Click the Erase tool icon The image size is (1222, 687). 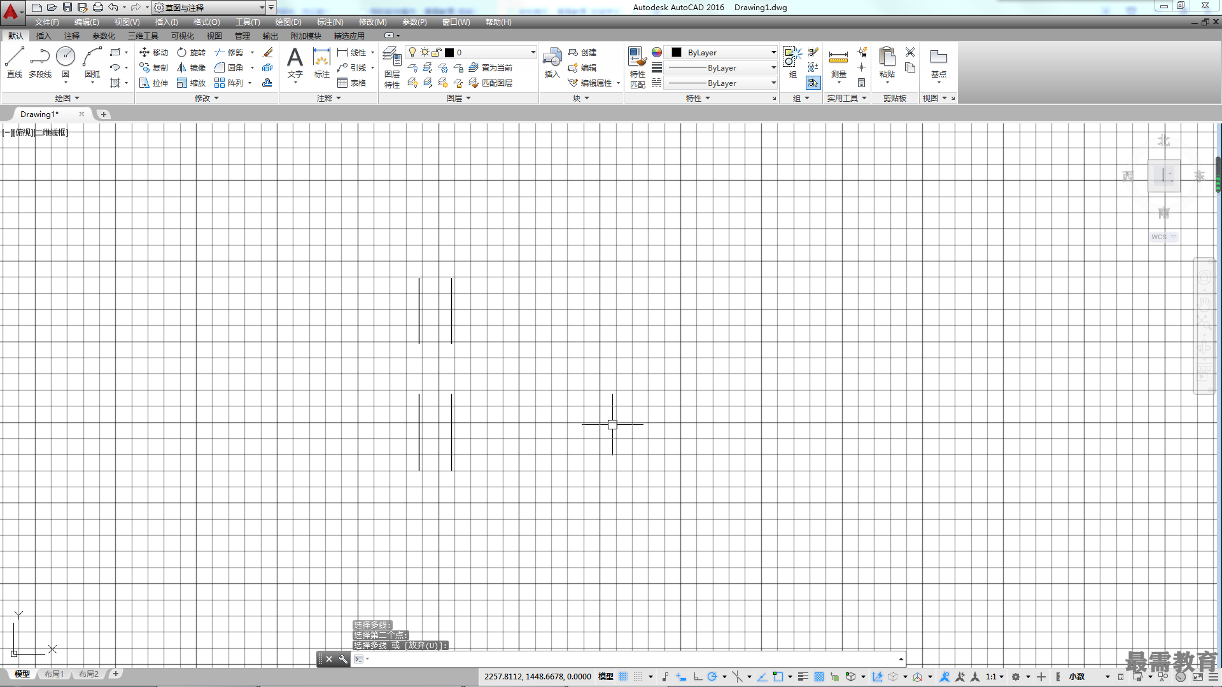click(268, 52)
